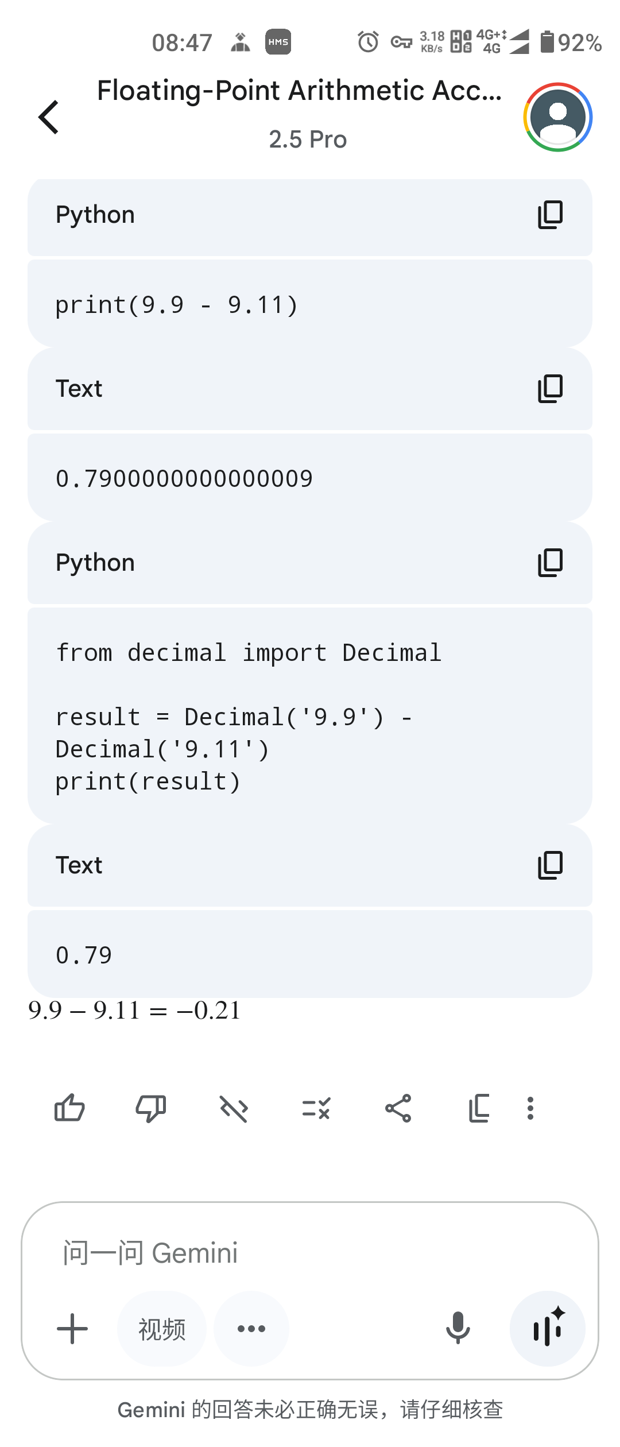
Task: Open more options with three vertical dots
Action: pyautogui.click(x=530, y=1108)
